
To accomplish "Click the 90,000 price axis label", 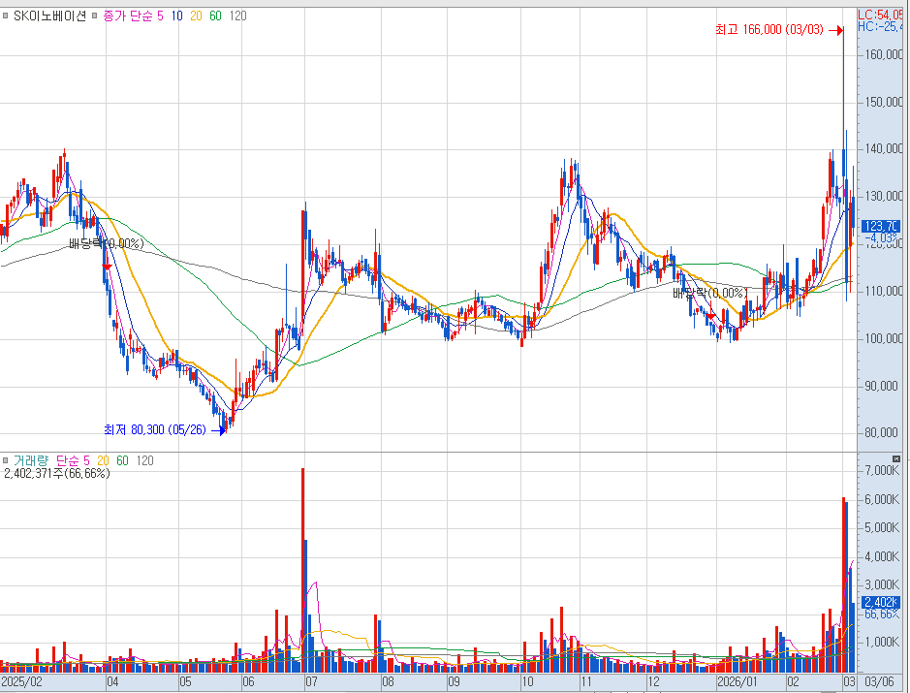I will coord(880,387).
